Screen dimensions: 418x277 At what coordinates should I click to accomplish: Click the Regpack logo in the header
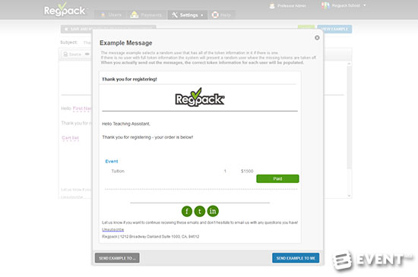coord(65,10)
